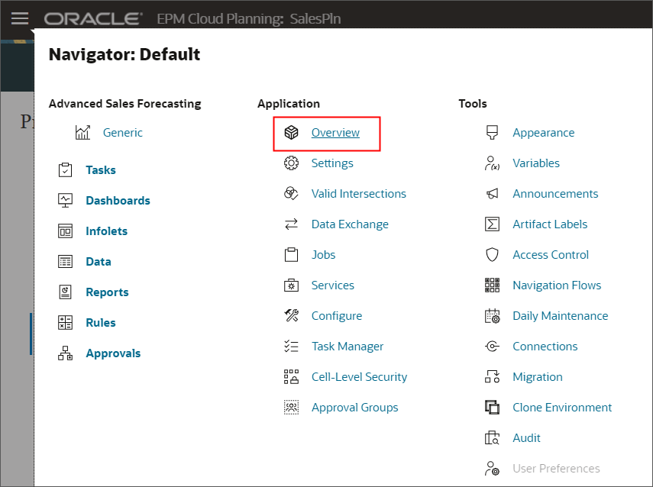Click the Approvals hierarchy icon
Image resolution: width=653 pixels, height=487 pixels.
(x=65, y=353)
